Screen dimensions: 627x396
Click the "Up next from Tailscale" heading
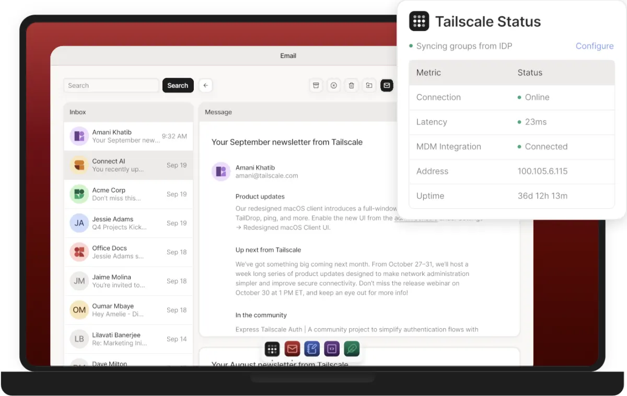pos(269,250)
